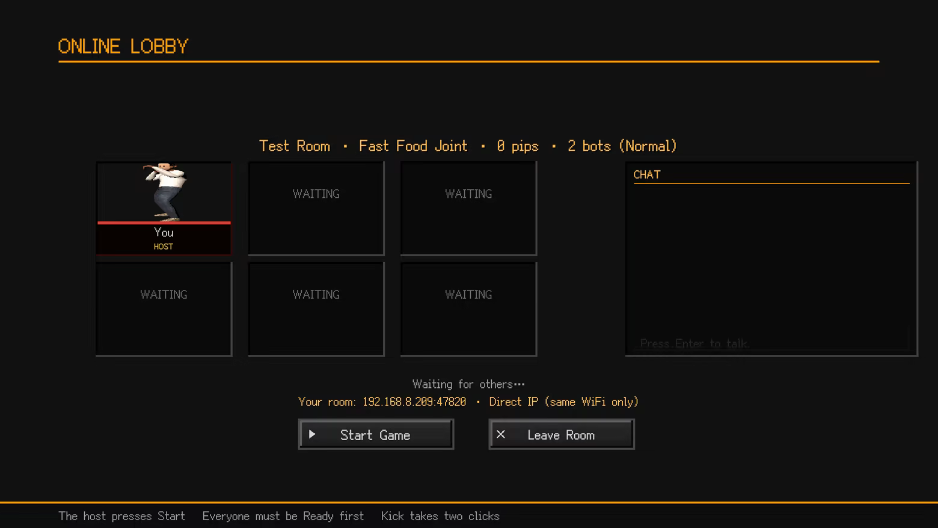Click the 'Fast Food Joint' map label

click(x=413, y=146)
